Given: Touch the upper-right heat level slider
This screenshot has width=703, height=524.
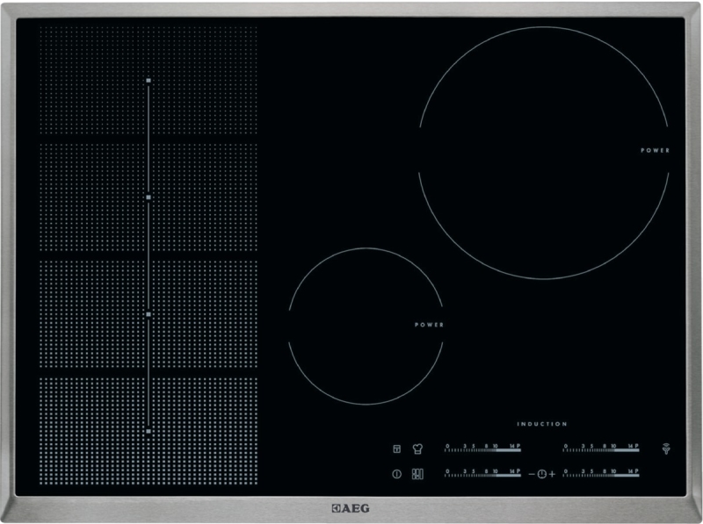Looking at the screenshot, I should [x=601, y=448].
